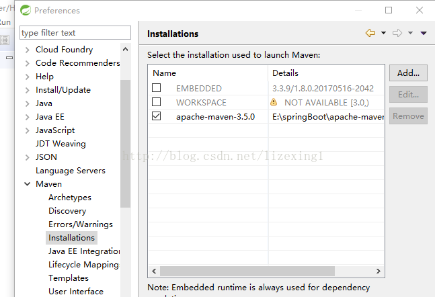Screen dimensions: 435x297
Task: Check the EMBEDDED installation checkbox
Action: [157, 88]
